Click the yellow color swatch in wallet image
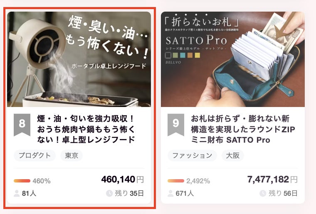The width and height of the screenshot is (316, 214). pos(197,55)
